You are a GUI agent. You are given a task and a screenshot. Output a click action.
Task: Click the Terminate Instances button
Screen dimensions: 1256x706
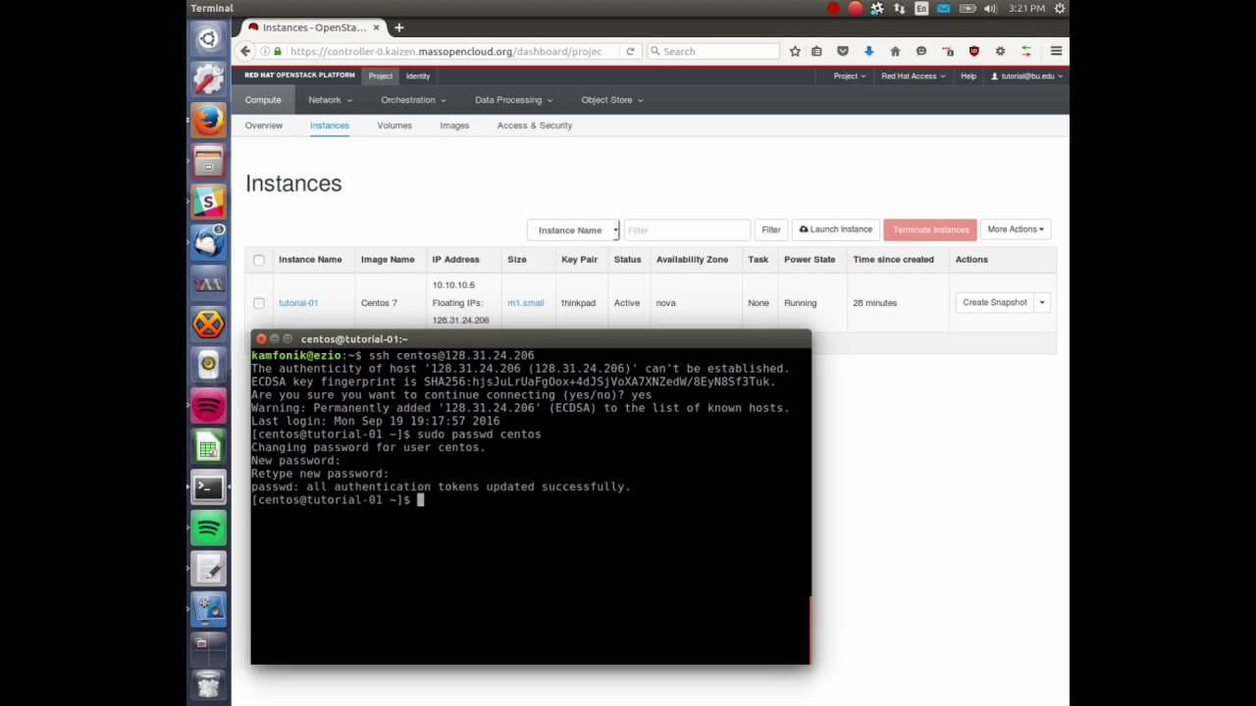[x=930, y=230]
